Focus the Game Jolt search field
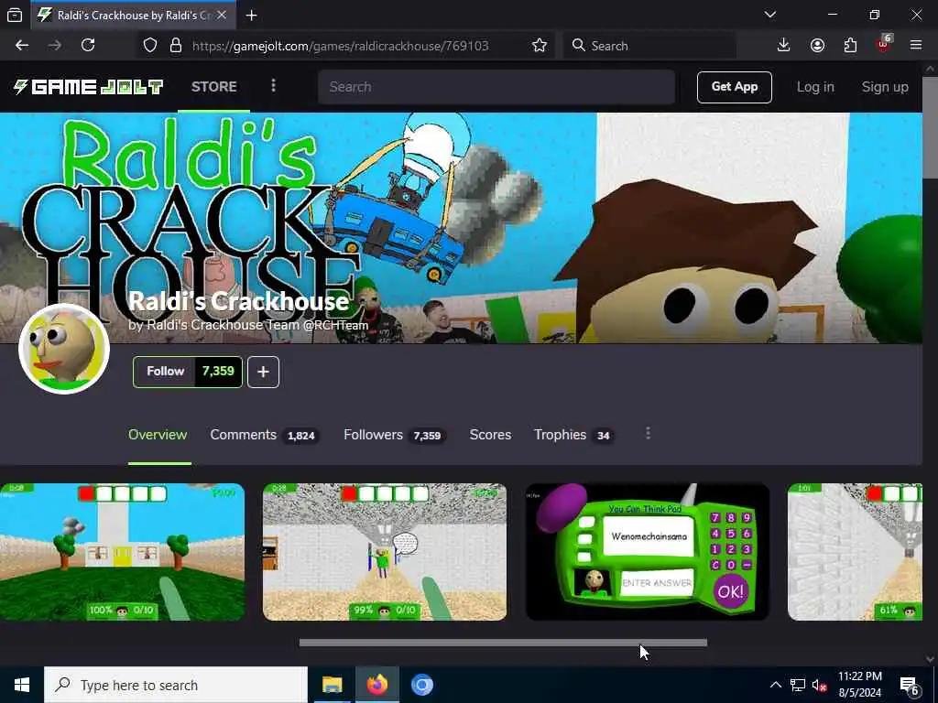This screenshot has height=703, width=938. click(x=496, y=87)
